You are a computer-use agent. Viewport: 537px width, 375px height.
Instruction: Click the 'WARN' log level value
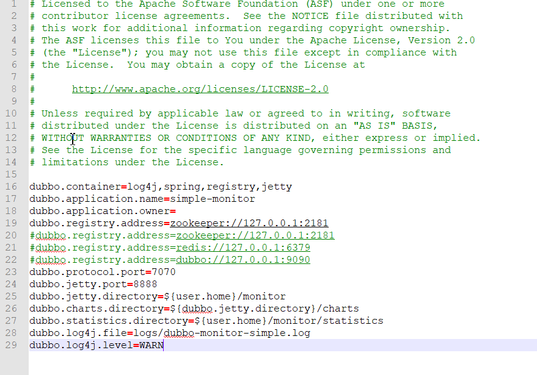tap(152, 345)
